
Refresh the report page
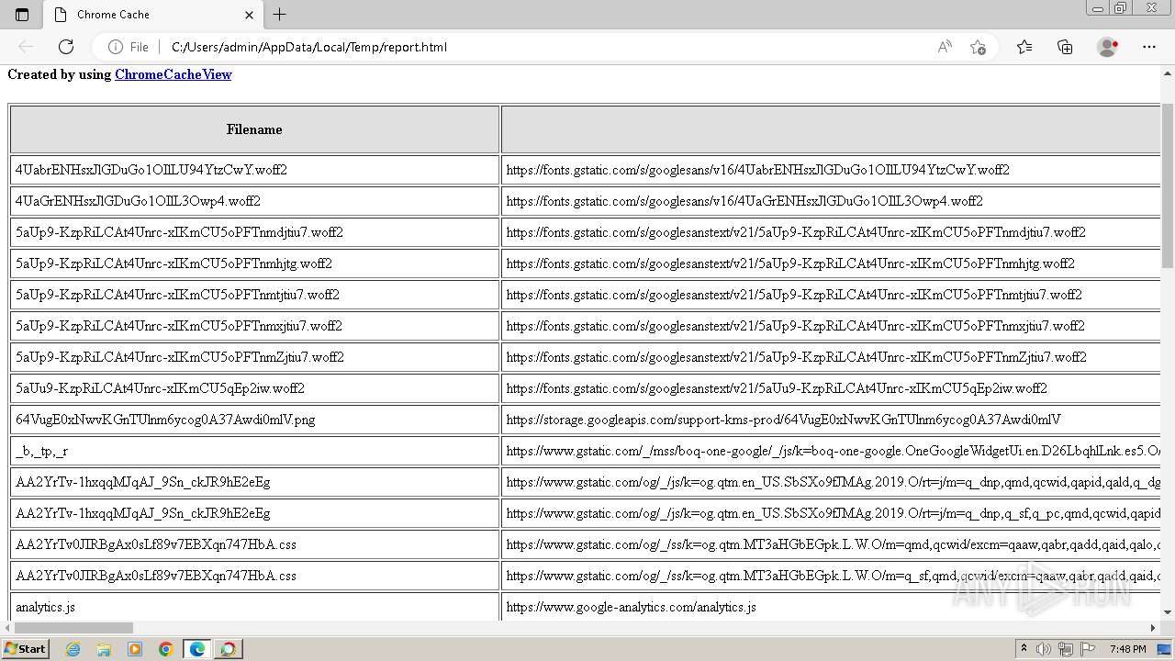(x=66, y=47)
